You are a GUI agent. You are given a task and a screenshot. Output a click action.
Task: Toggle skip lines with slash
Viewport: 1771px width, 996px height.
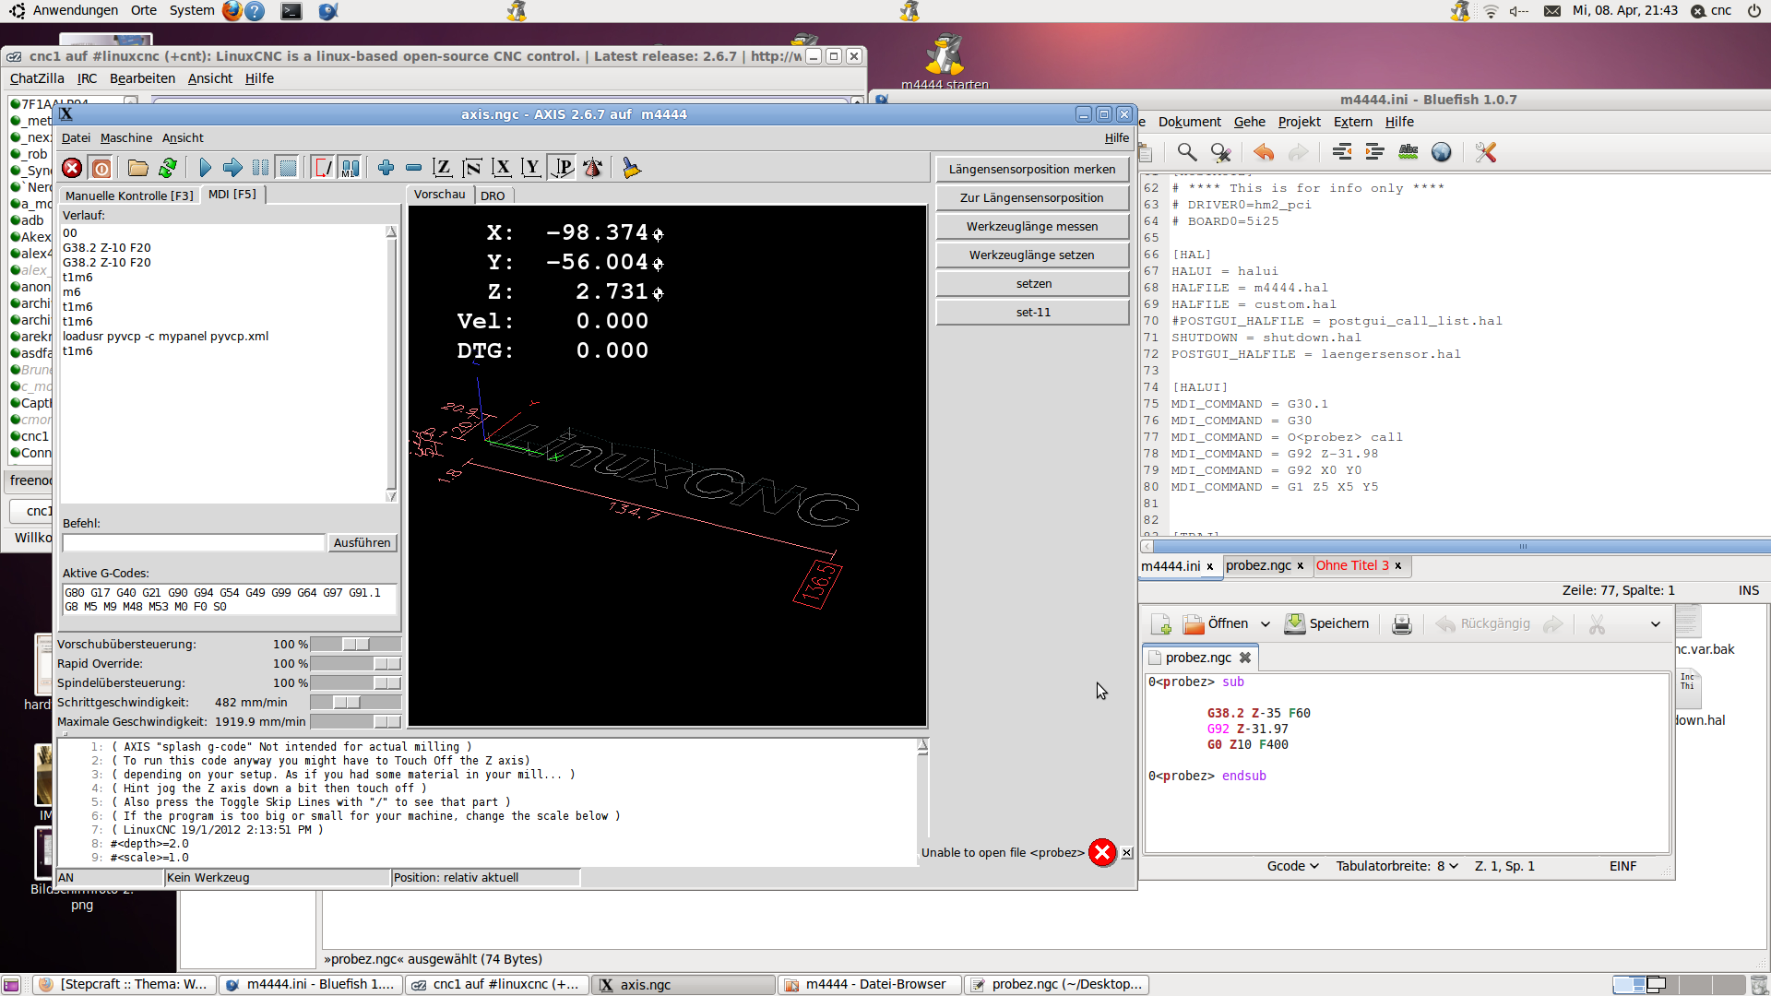coord(323,168)
